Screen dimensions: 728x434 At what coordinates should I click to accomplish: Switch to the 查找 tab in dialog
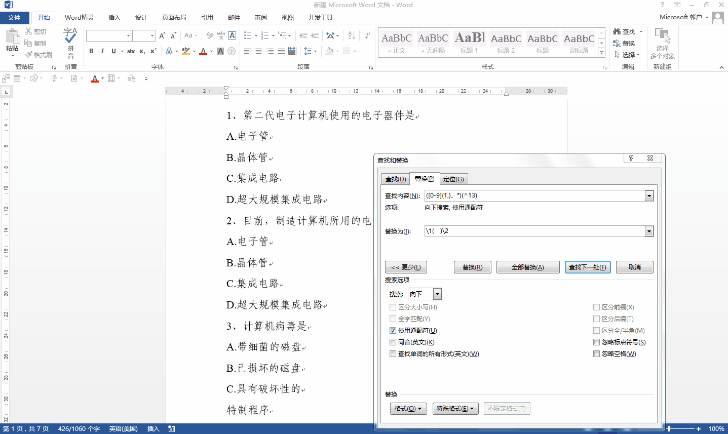pos(396,179)
